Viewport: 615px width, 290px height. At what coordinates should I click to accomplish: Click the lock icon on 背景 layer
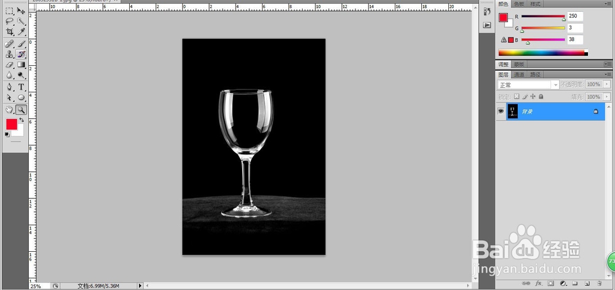tap(596, 111)
